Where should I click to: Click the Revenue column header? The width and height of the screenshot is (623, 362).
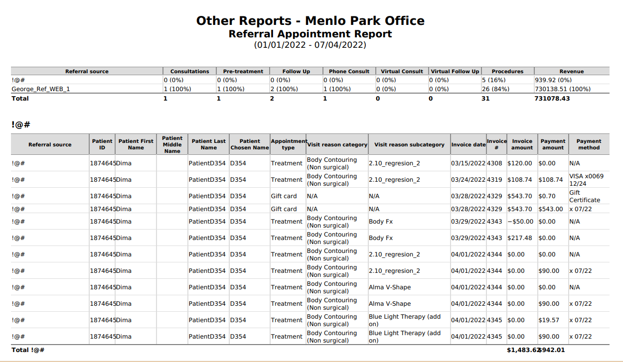572,71
